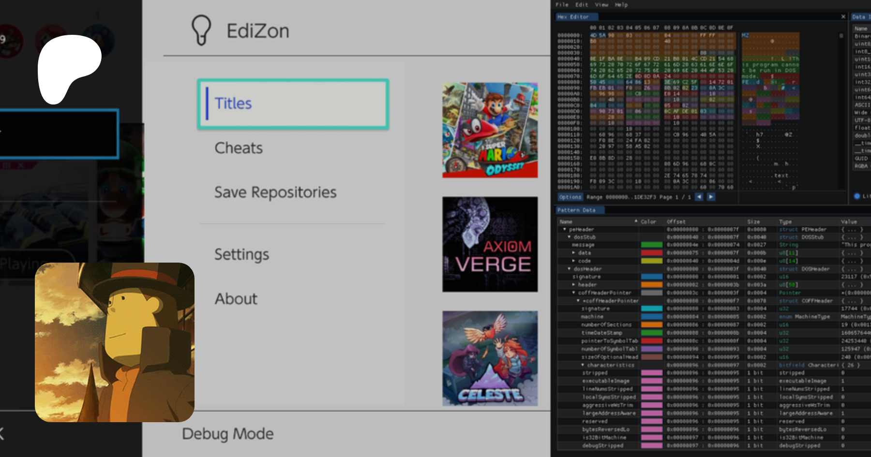
Task: Open the Super Mario Odyssey title
Action: (x=490, y=130)
